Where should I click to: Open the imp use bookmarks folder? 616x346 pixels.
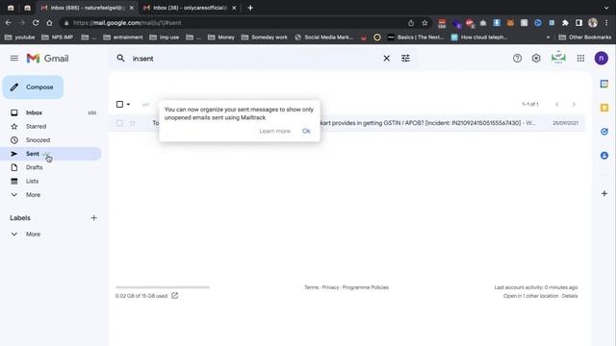pos(165,37)
